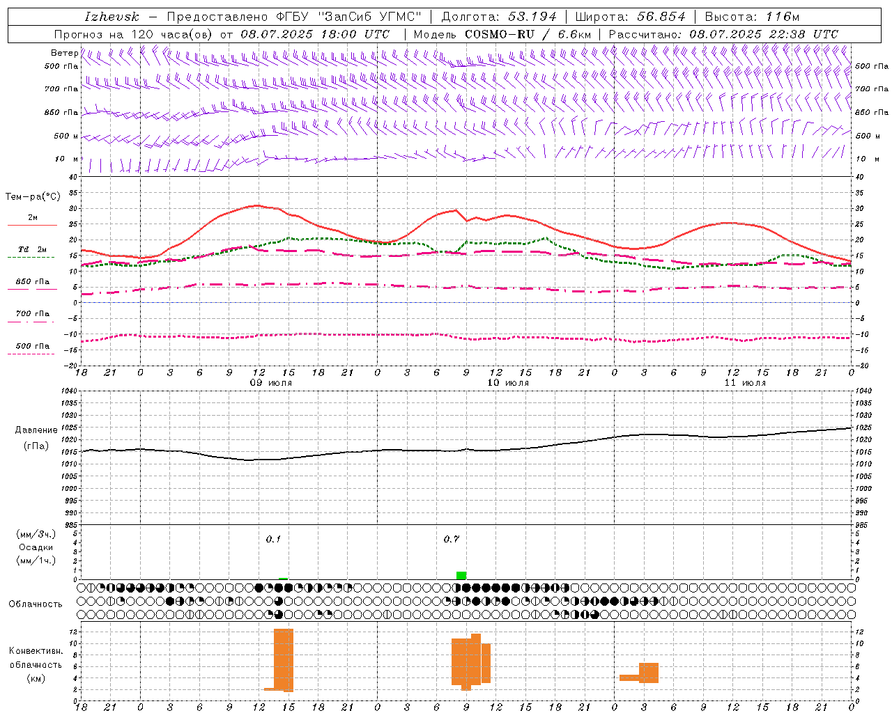This screenshot has height=713, width=892.
Task: Click the 0.1 precipitation amount value
Action: pos(273,539)
